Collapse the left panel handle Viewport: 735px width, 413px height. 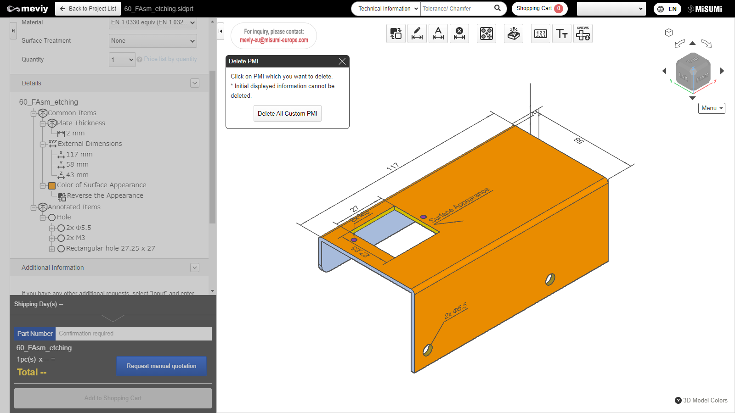(13, 31)
